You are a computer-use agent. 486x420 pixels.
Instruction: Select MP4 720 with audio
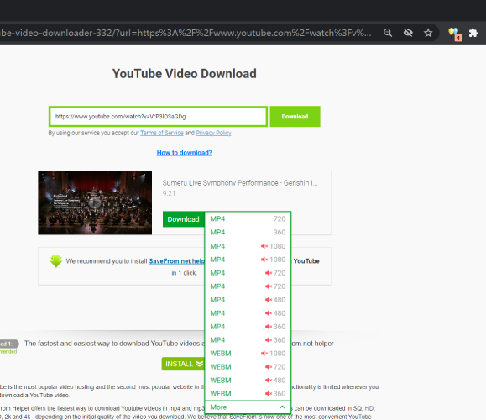click(248, 219)
